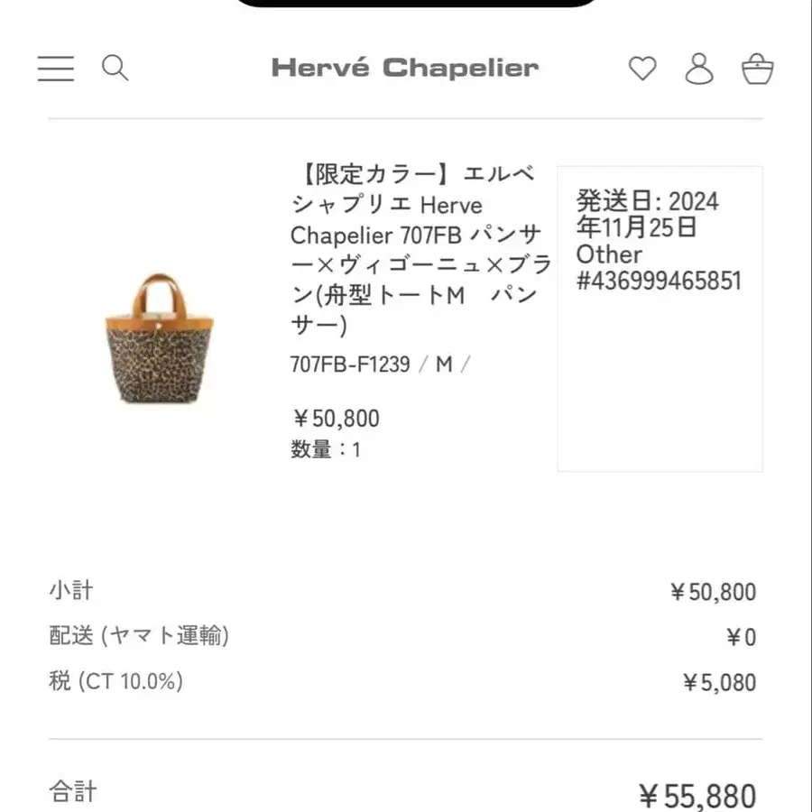The width and height of the screenshot is (812, 812).
Task: Select the shipping row 配送 (ヤマト運輸)
Action: click(140, 635)
